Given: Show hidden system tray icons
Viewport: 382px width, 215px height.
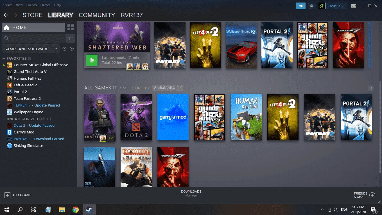Looking at the screenshot, I should [322, 210].
